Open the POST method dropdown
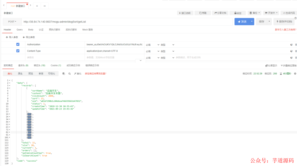 pyautogui.click(x=12, y=22)
